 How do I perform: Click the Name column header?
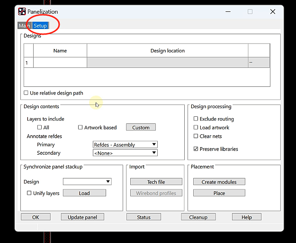[x=60, y=50]
